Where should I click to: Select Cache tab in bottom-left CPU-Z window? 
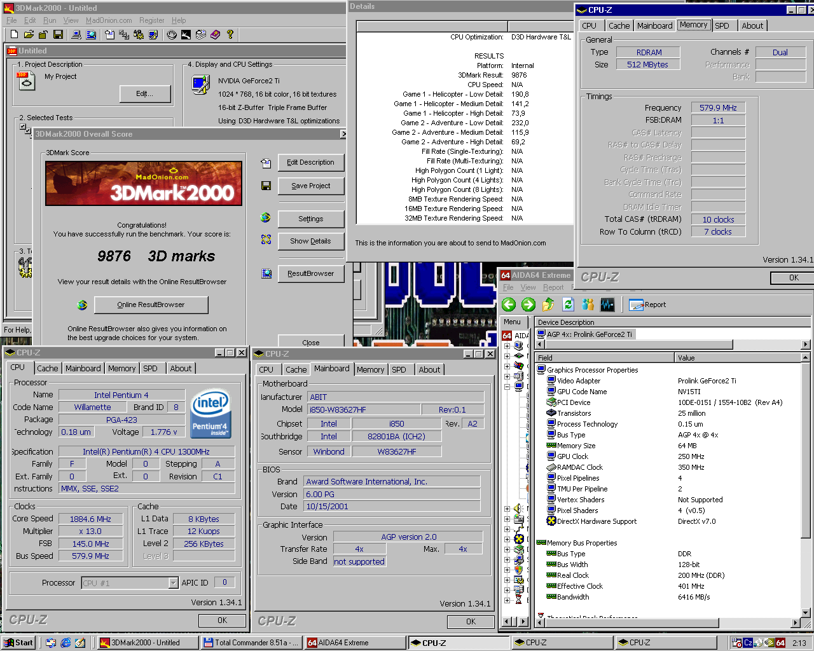47,368
